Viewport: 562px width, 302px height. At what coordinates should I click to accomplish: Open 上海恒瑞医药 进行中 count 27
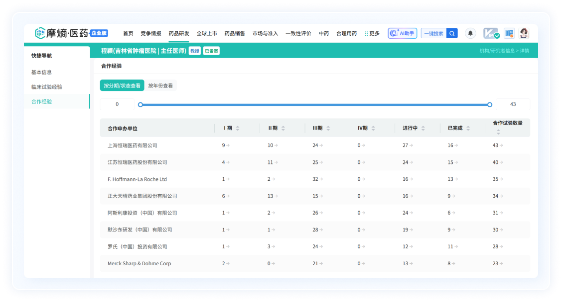pos(408,146)
